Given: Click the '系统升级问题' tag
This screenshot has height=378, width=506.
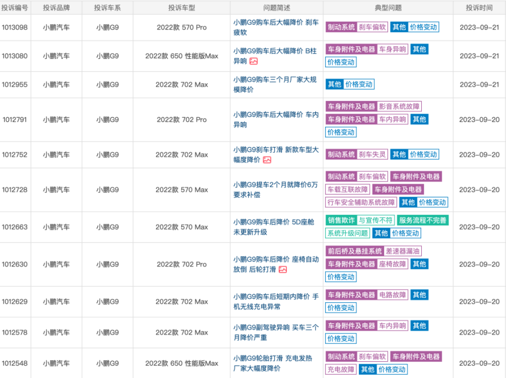Looking at the screenshot, I should [347, 233].
